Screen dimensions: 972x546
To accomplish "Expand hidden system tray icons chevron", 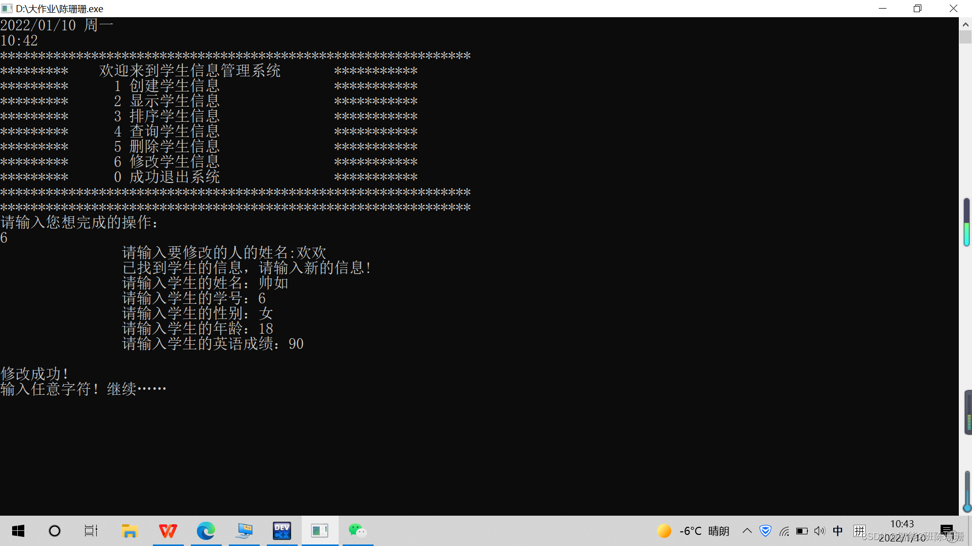I will 747,531.
